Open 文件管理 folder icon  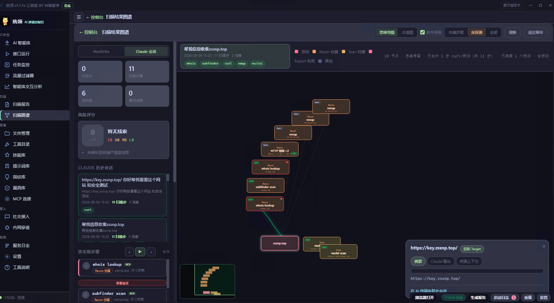pos(7,133)
